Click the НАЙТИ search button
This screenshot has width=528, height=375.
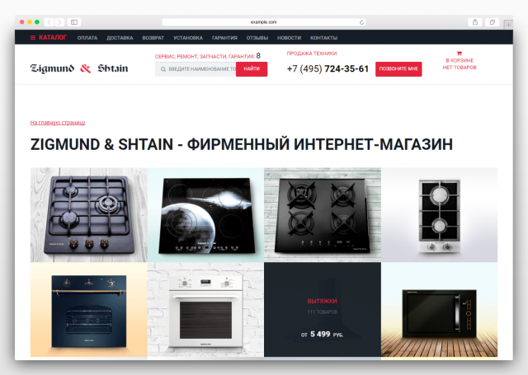(252, 69)
